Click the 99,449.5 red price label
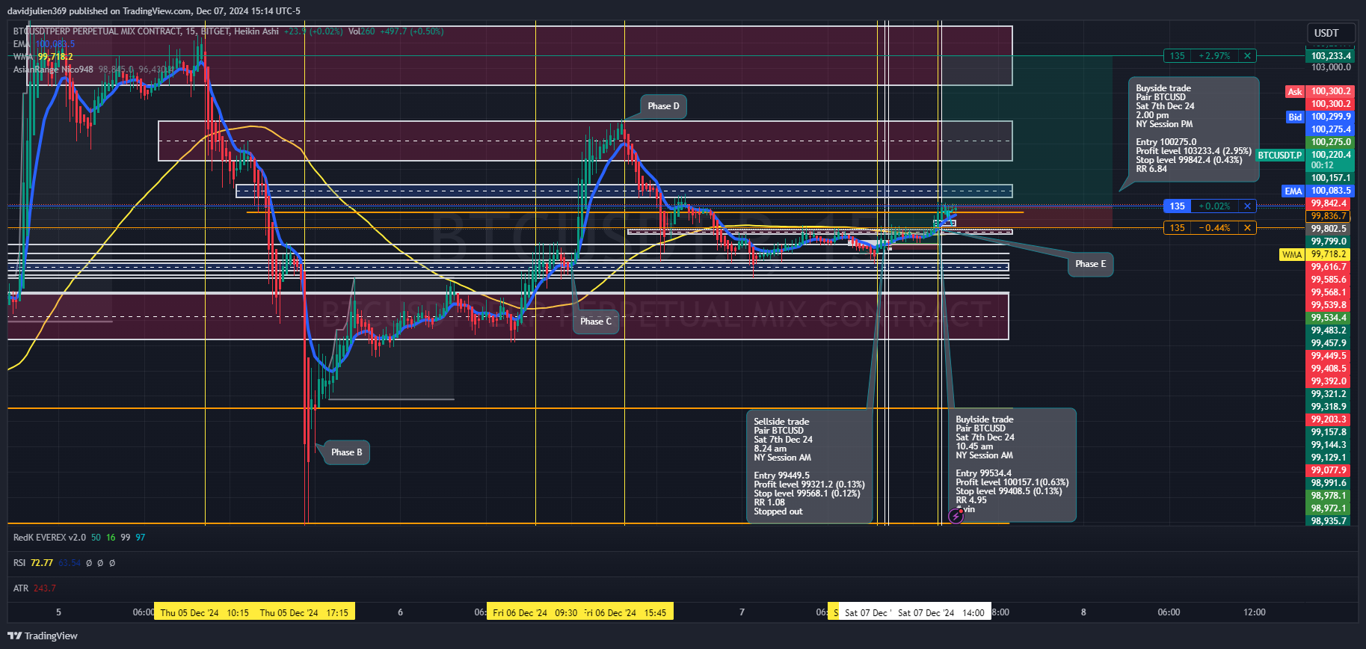The height and width of the screenshot is (649, 1366). point(1329,356)
